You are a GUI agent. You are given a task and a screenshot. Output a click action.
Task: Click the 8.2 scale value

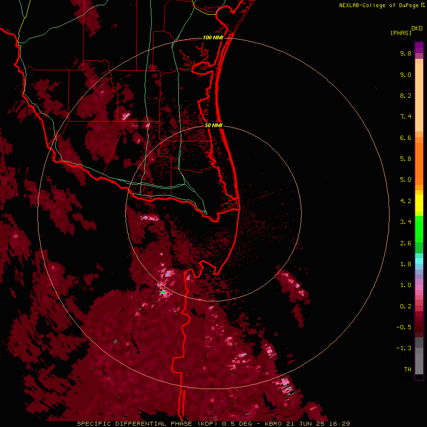coord(406,95)
